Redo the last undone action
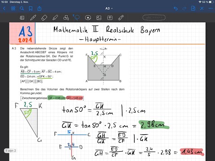The width and height of the screenshot is (215, 161). point(185,8)
